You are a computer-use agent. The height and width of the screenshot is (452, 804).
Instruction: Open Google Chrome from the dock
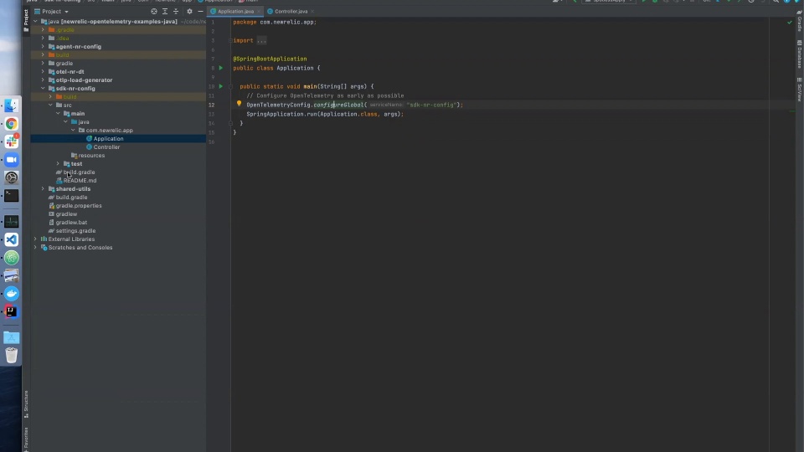pos(11,124)
